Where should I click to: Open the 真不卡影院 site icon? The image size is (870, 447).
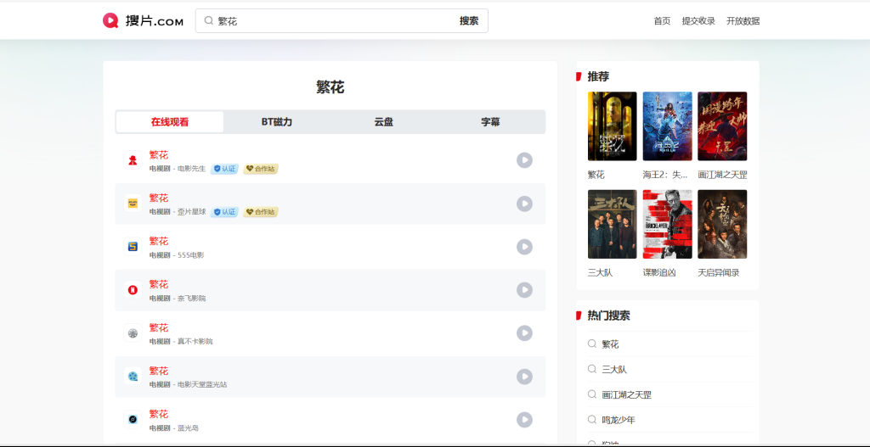pos(133,333)
